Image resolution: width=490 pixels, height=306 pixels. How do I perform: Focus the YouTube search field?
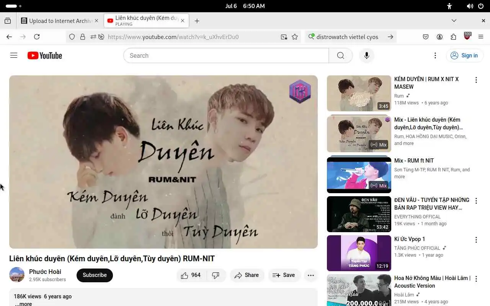[x=226, y=55]
